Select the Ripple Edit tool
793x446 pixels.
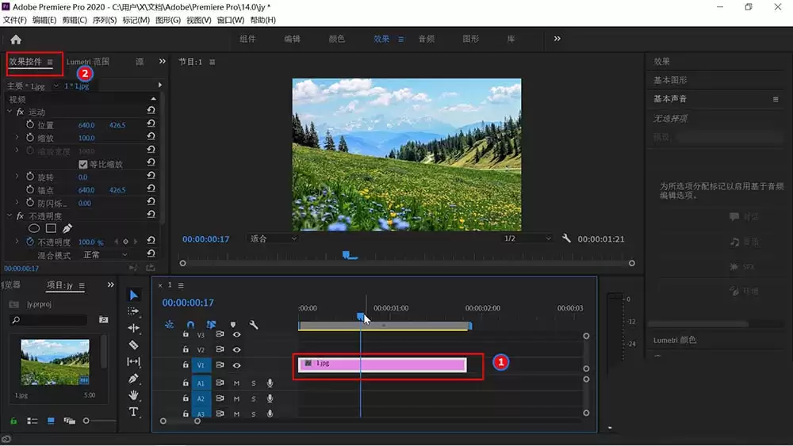click(x=133, y=328)
